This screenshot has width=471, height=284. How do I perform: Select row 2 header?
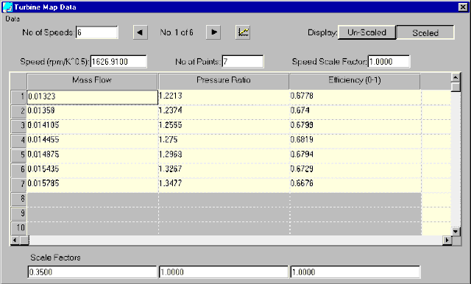[18, 111]
